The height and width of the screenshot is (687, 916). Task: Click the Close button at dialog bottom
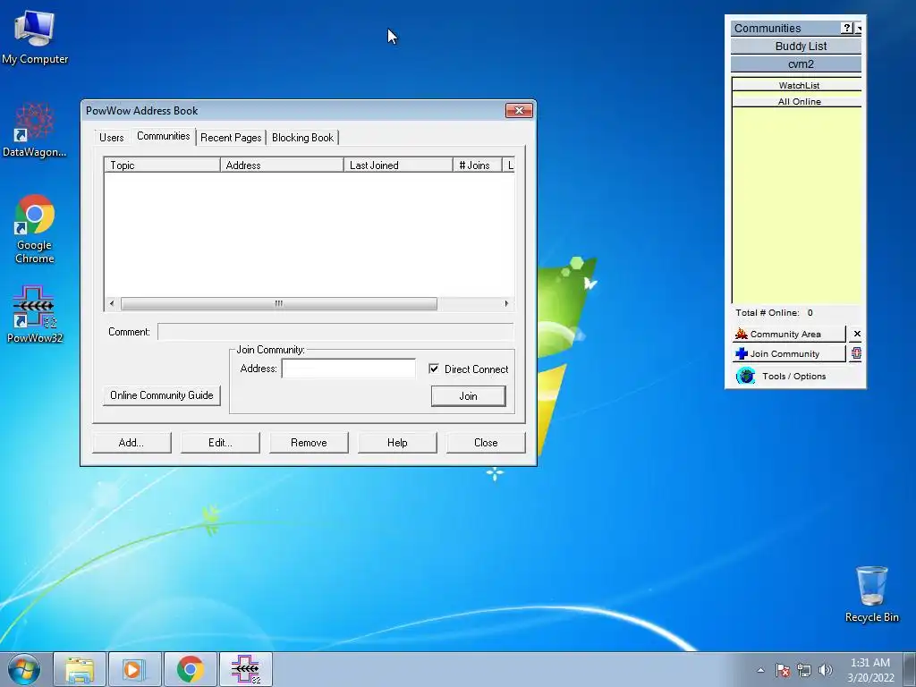pos(486,443)
